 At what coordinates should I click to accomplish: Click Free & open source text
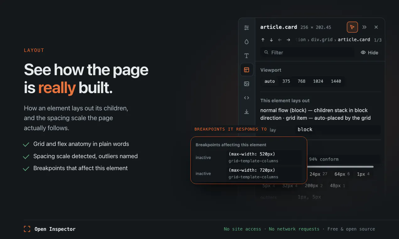(351, 229)
